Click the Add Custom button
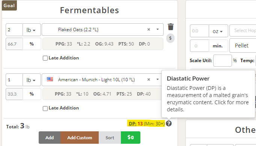Image resolution: width=256 pixels, height=146 pixels. (80, 138)
